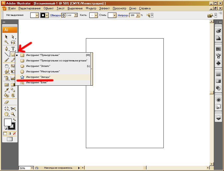Select the black arrow Selection tool

pyautogui.click(x=6, y=37)
